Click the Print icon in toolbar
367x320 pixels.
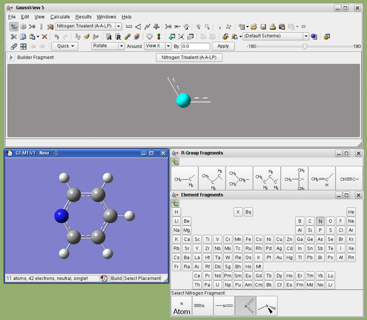coord(272,27)
